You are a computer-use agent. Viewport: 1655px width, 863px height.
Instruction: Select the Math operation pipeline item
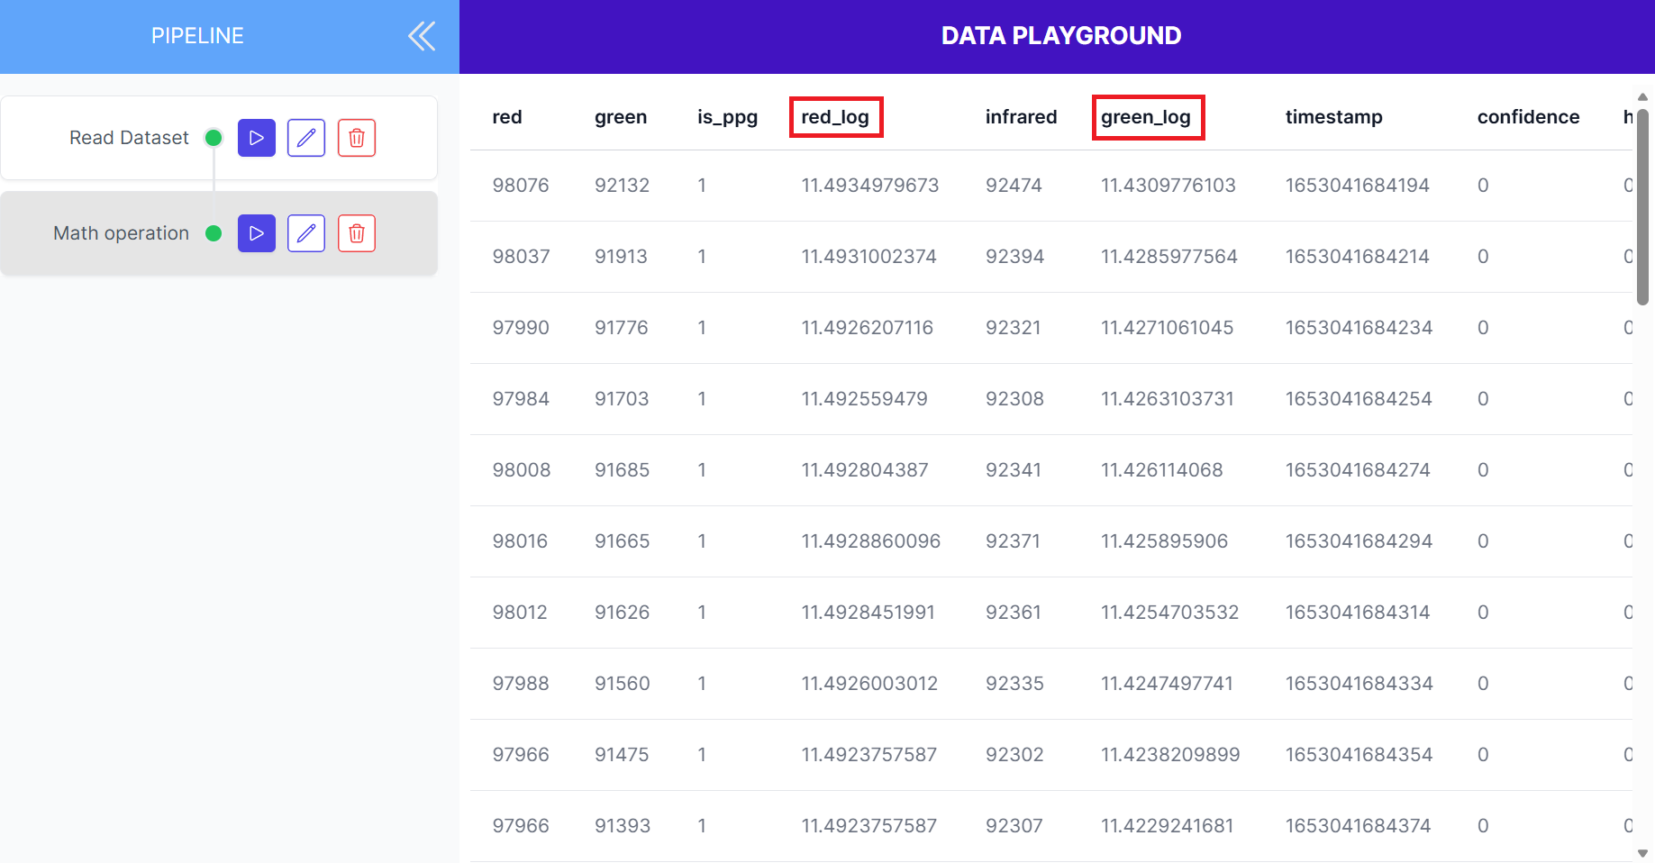click(219, 233)
